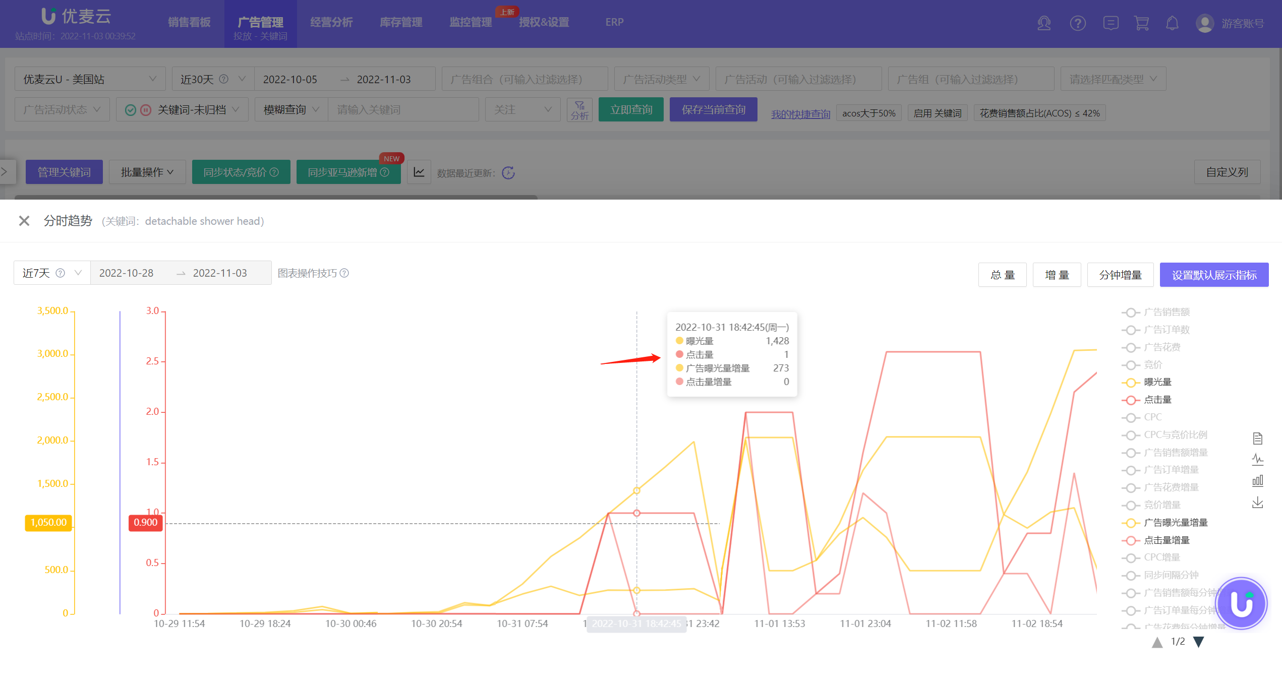
Task: Toggle 广告销售额 legend series
Action: pos(1155,313)
